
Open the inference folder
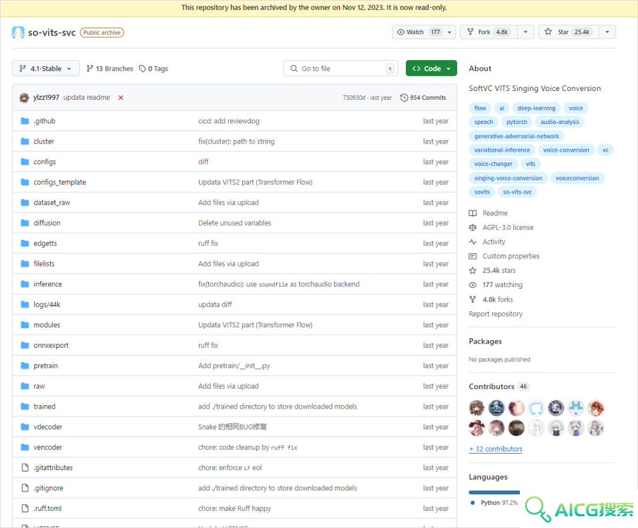point(48,284)
